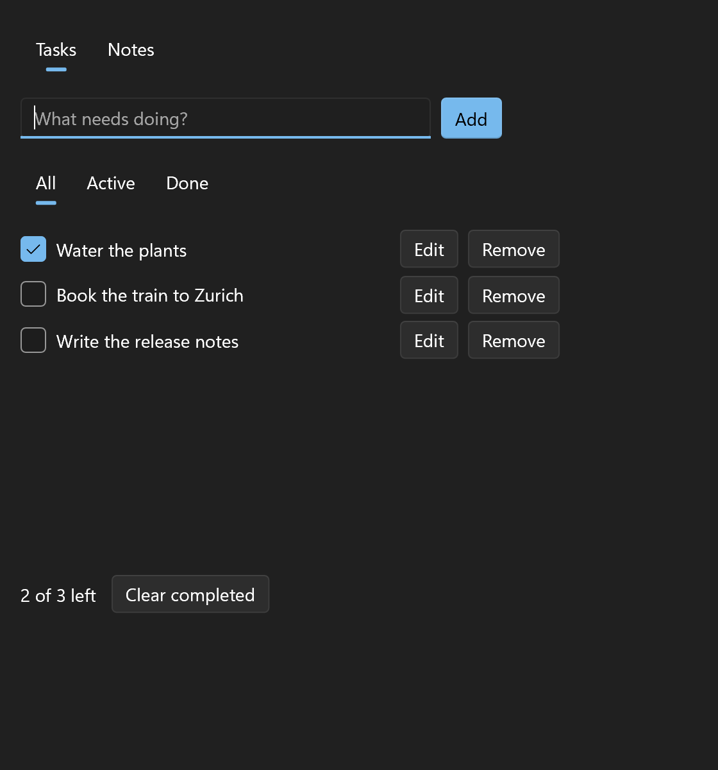
Task: Show only Active tasks
Action: (x=111, y=184)
